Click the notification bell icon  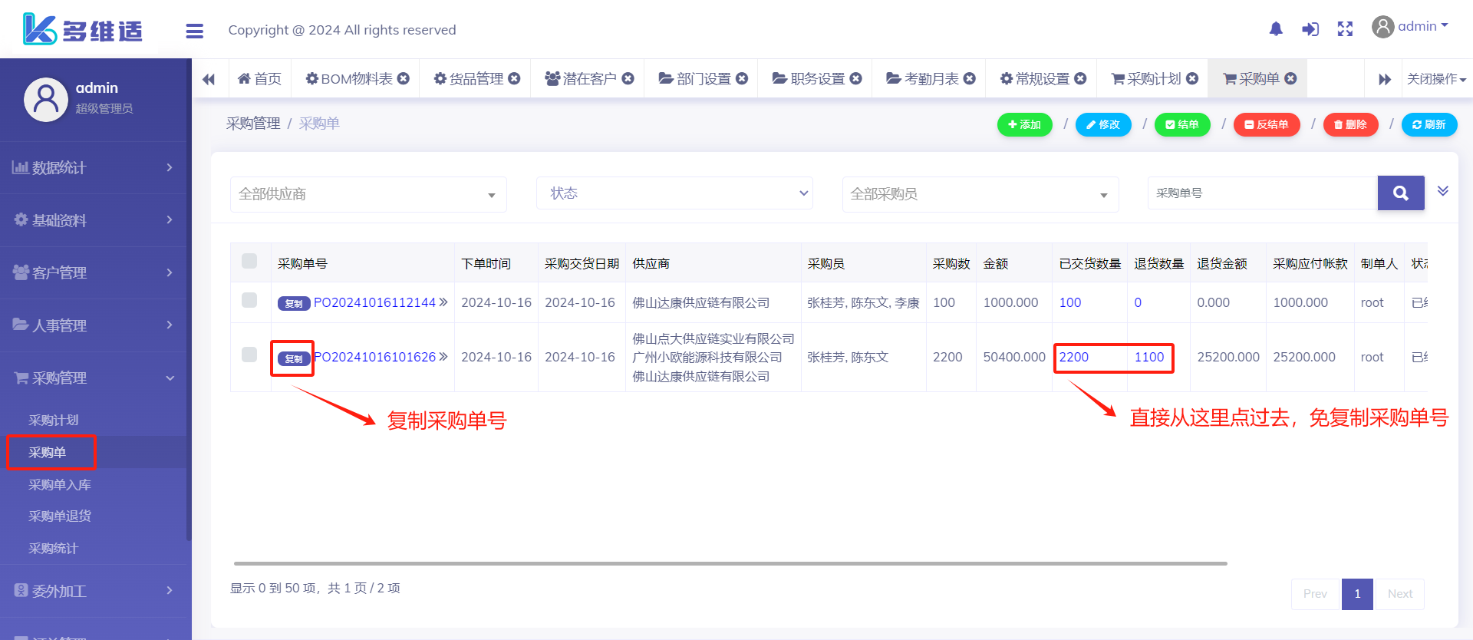(x=1275, y=29)
